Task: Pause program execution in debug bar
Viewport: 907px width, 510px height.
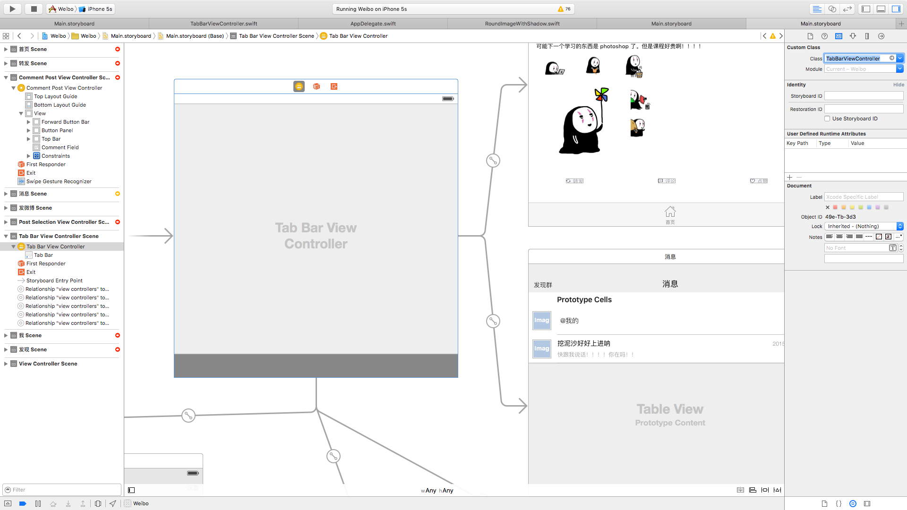Action: 38,503
